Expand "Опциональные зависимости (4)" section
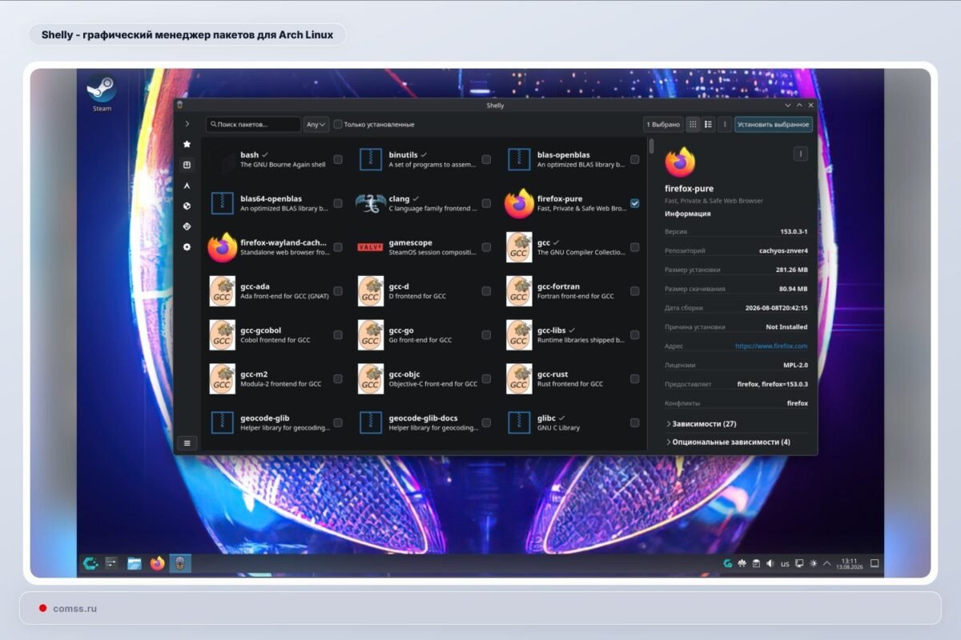Viewport: 961px width, 640px height. (737, 442)
